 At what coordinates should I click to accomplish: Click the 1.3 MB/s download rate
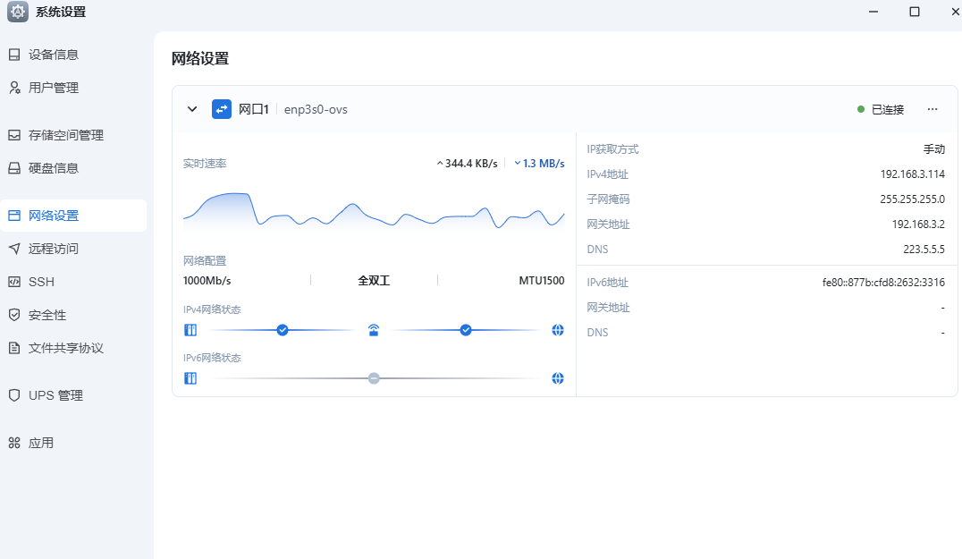pyautogui.click(x=544, y=163)
